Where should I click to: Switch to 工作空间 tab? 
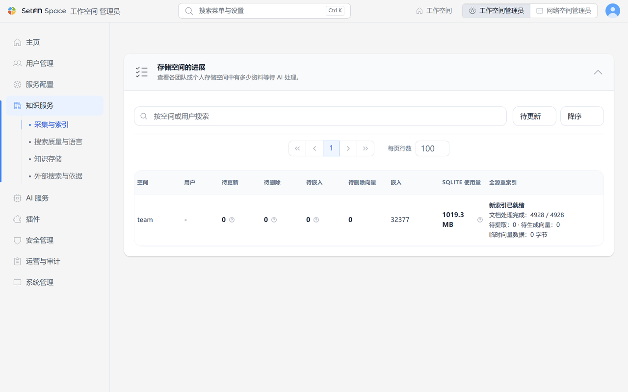434,11
